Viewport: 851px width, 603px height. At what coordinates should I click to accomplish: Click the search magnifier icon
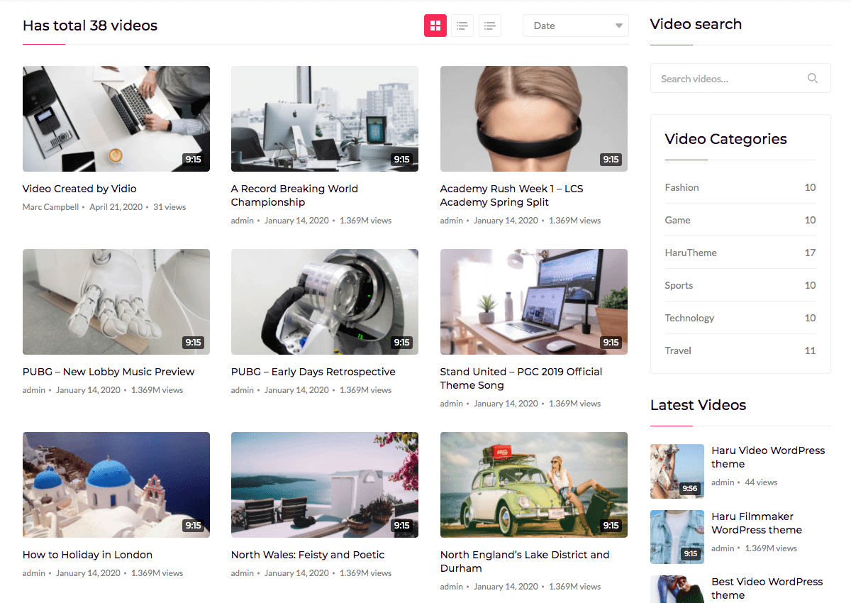(813, 78)
